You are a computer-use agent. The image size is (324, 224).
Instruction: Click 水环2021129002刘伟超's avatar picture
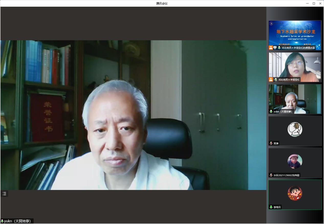point(295,161)
